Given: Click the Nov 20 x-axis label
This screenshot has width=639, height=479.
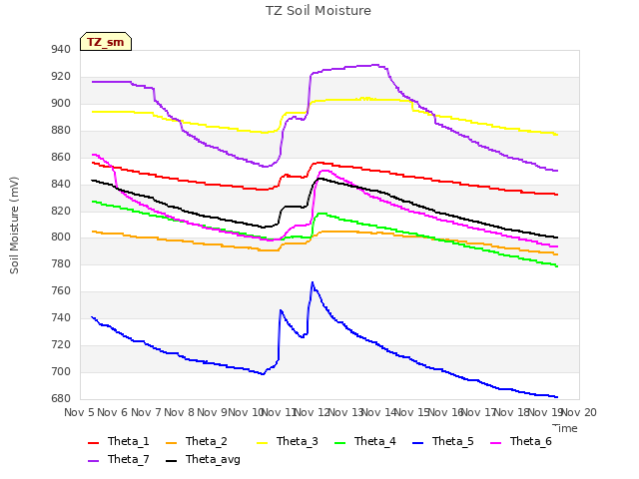Looking at the screenshot, I should (x=579, y=412).
